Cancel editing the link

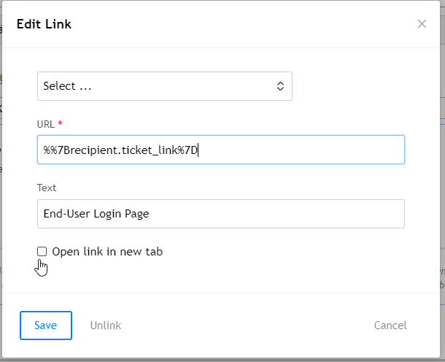[x=390, y=326]
